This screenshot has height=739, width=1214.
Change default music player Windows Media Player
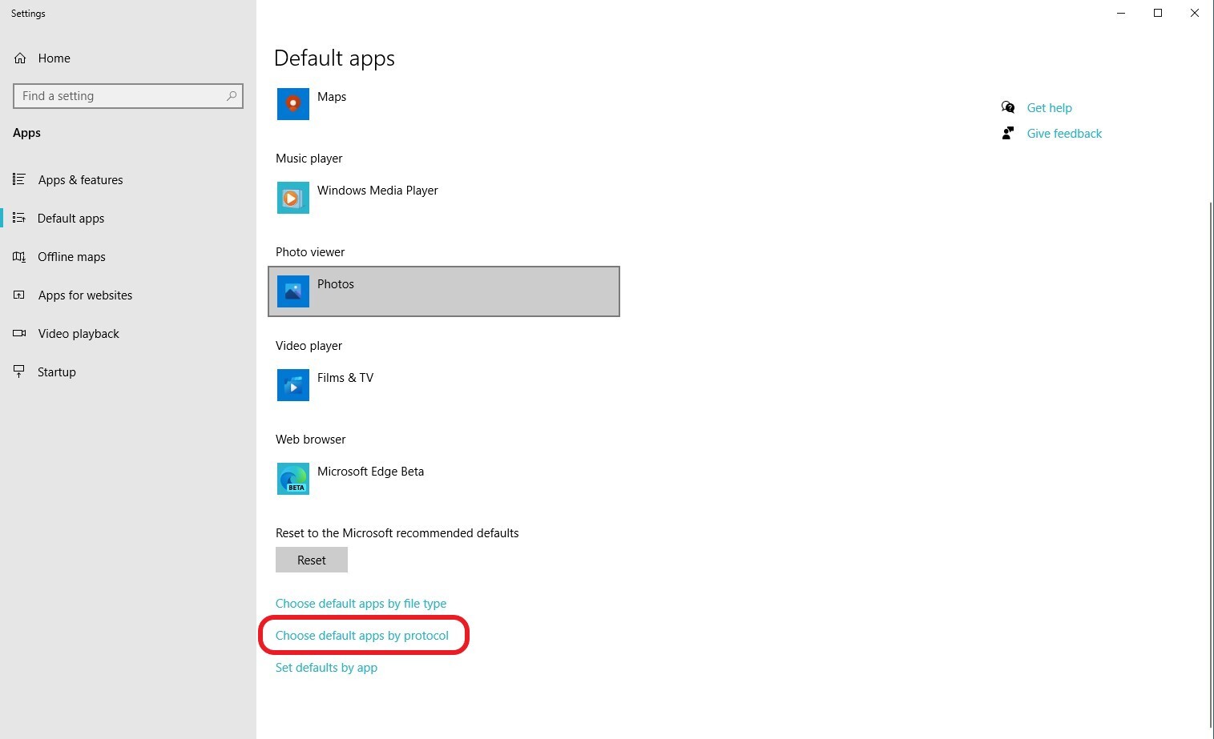444,198
